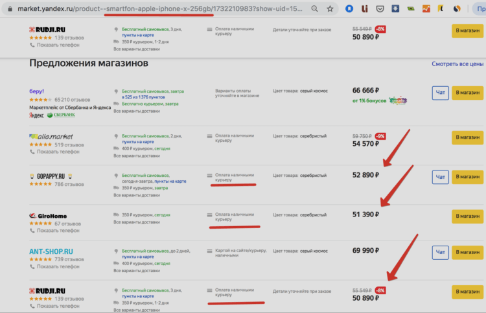Click the phone icon under ANT-SHOP.RU
The height and width of the screenshot is (313, 486).
(x=32, y=266)
